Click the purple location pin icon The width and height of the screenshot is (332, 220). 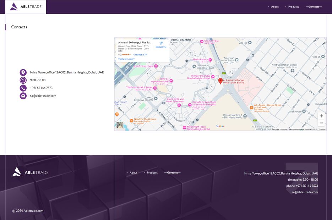tap(23, 72)
